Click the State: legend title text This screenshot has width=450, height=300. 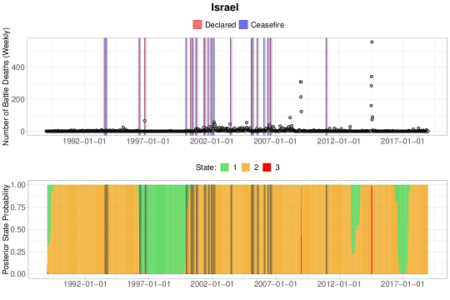(x=206, y=167)
